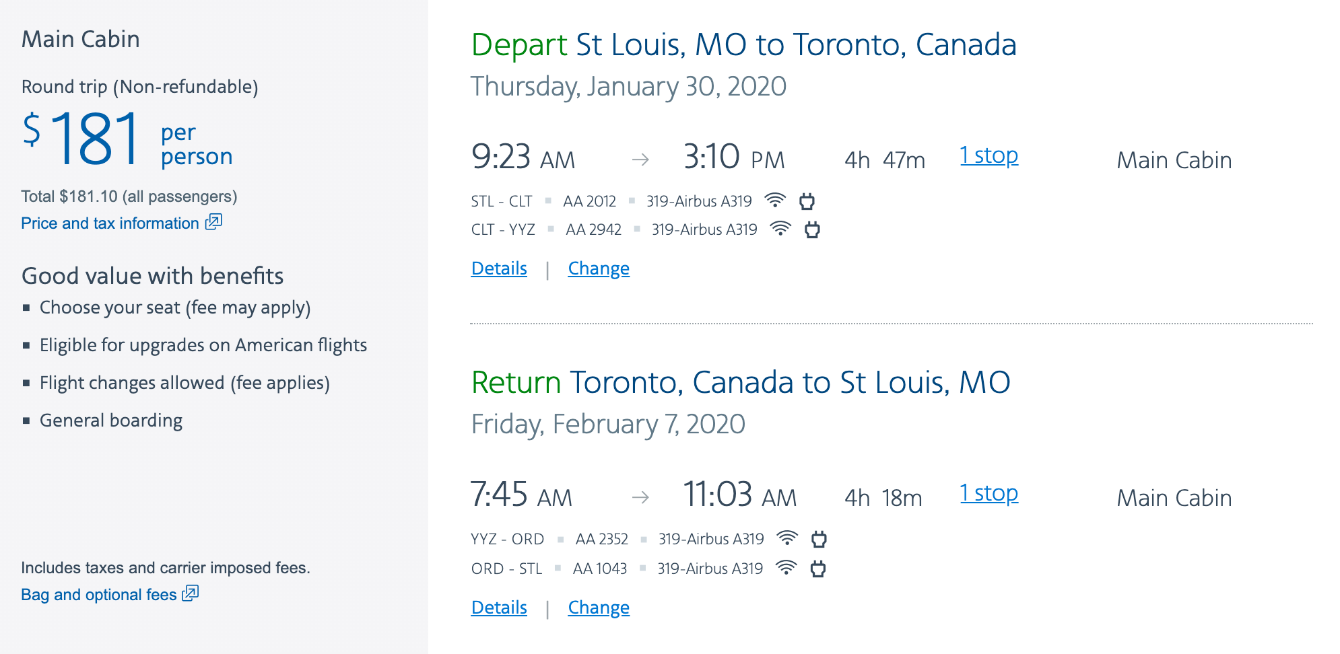Viewport: 1340px width, 654px height.
Task: Open Price and tax information link
Action: click(110, 223)
